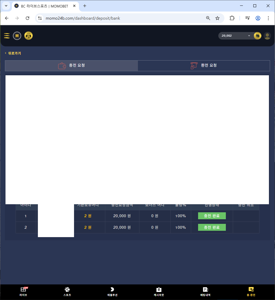Click 충전 완료 status button in row 2
This screenshot has height=300, width=275.
[x=212, y=227]
